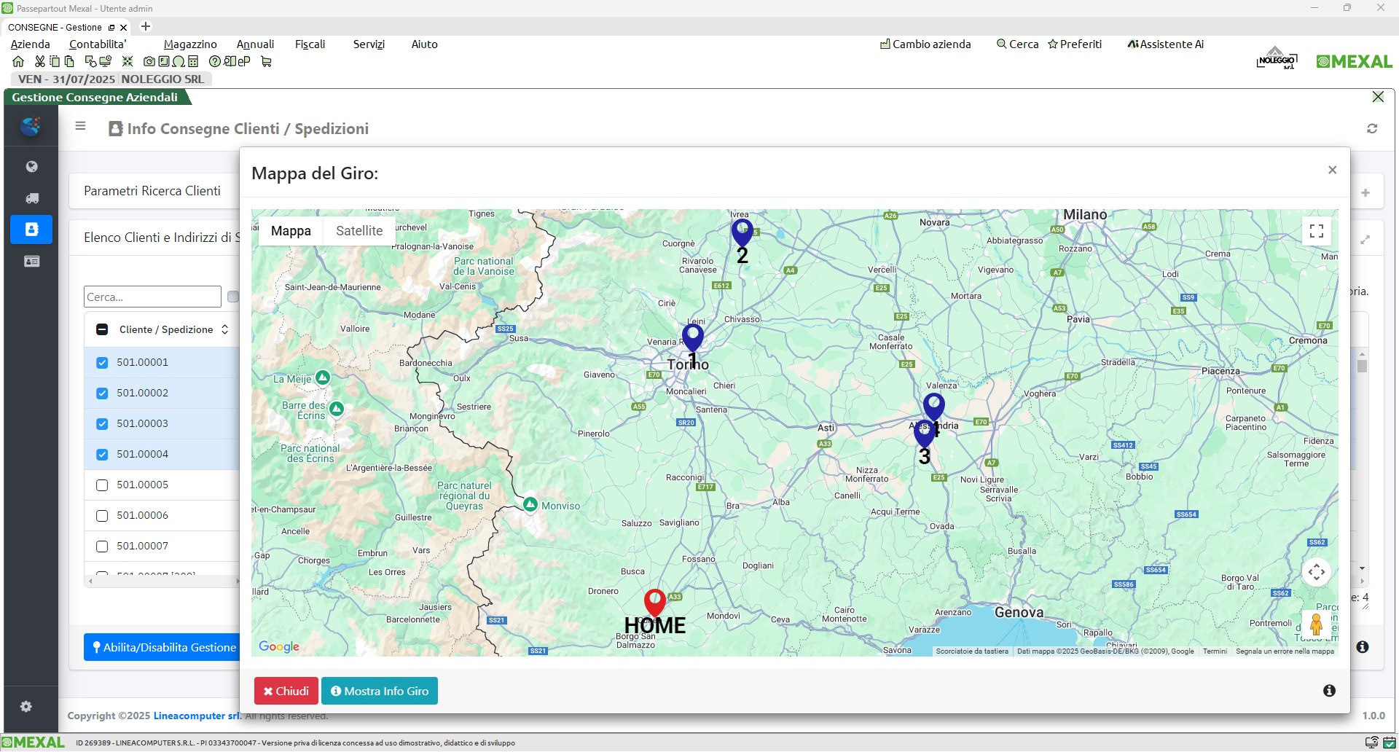The image size is (1399, 752).
Task: Expand Parametri Ricerca Clienti with plus icon
Action: pyautogui.click(x=1365, y=192)
